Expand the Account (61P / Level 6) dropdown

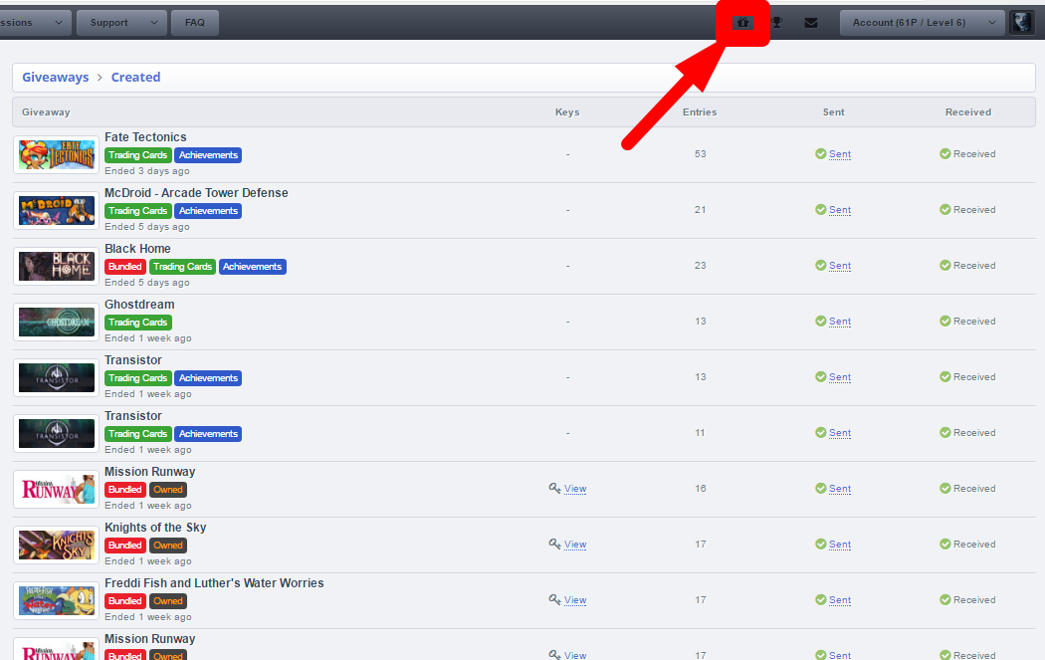pos(923,23)
